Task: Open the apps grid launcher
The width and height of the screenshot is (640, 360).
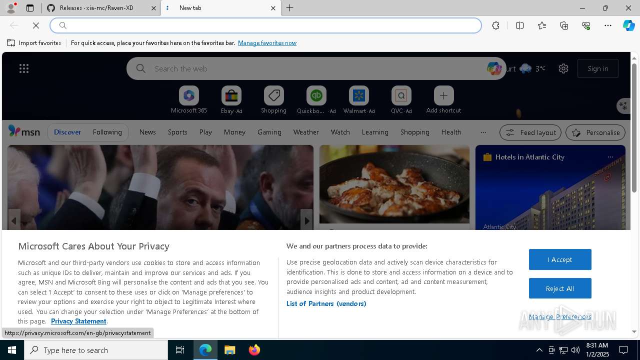Action: pos(24,68)
